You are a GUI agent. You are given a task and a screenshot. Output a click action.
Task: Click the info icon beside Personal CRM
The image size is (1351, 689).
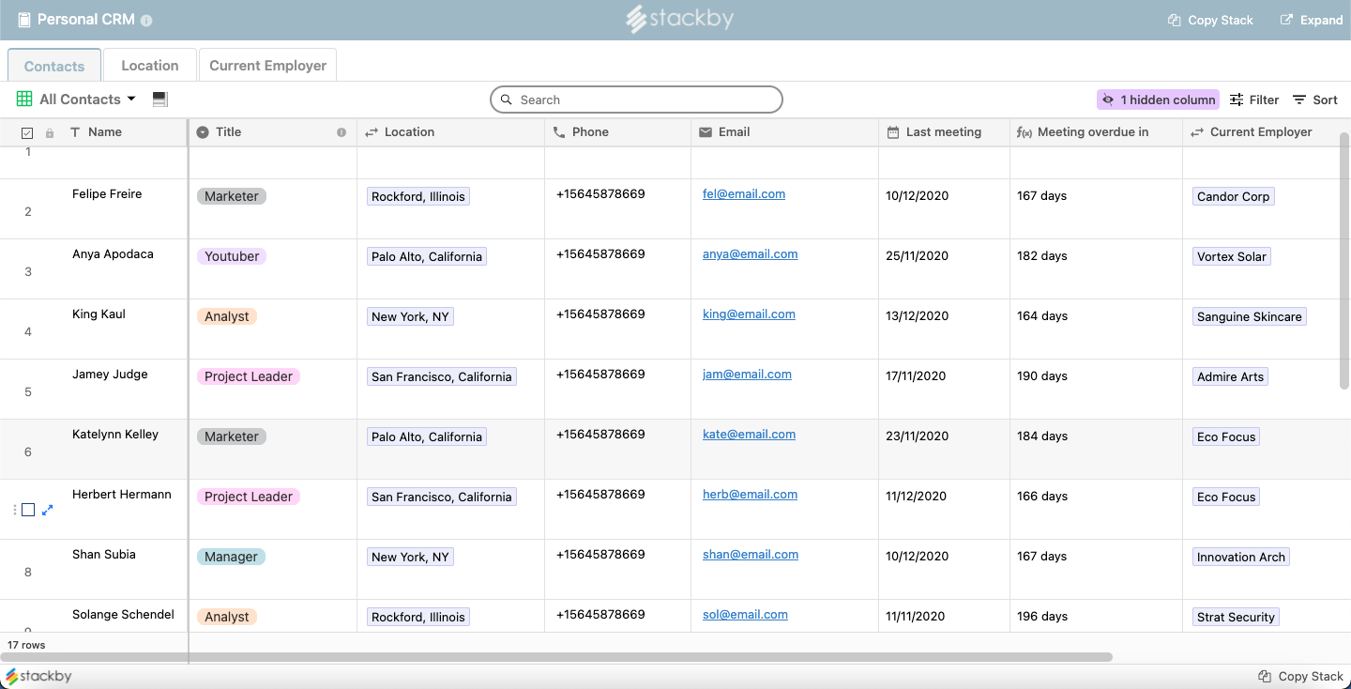click(146, 20)
